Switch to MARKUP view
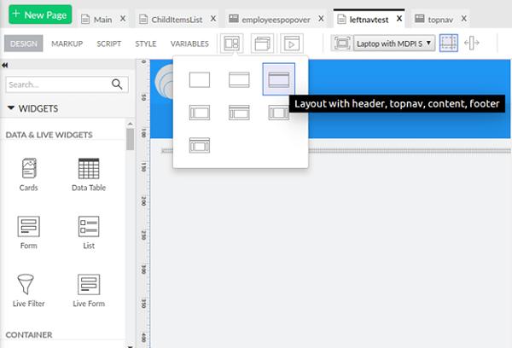The image size is (512, 348). [x=67, y=43]
